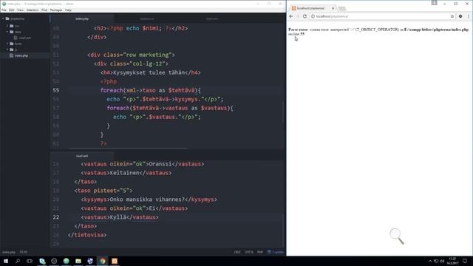The width and height of the screenshot is (473, 266).
Task: Reload the localhost page in Chrome
Action: click(304, 16)
